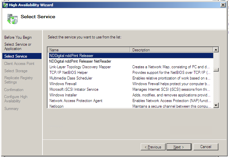Viewport: 229px width, 157px height.
Task: Select Microsoft iSCSI Initiator Service row
Action: 74,89
